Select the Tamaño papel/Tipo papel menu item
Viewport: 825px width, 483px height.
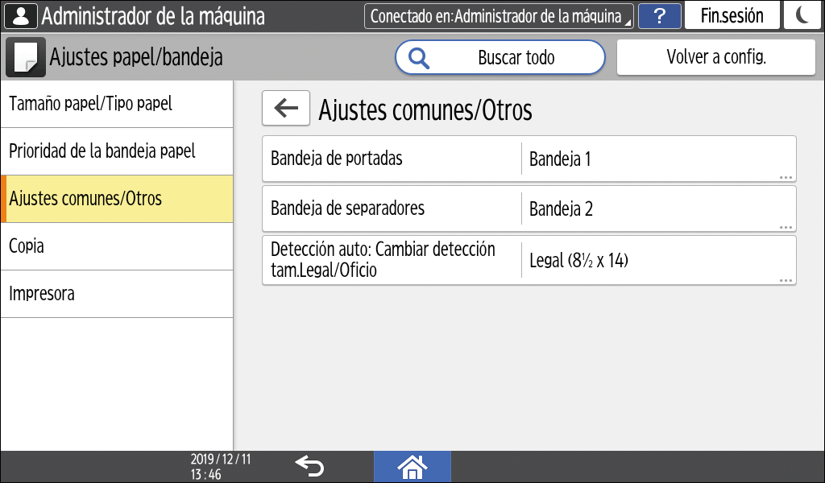117,104
